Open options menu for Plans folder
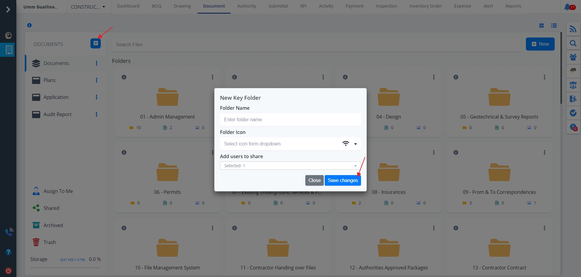 pos(97,80)
